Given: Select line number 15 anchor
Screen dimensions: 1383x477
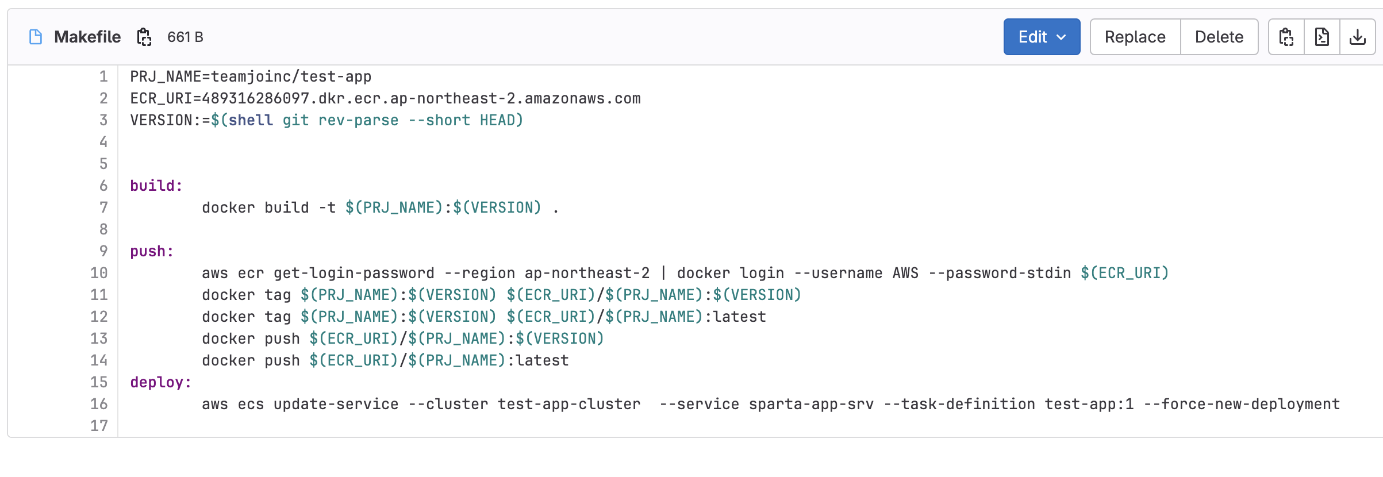Looking at the screenshot, I should pyautogui.click(x=99, y=382).
